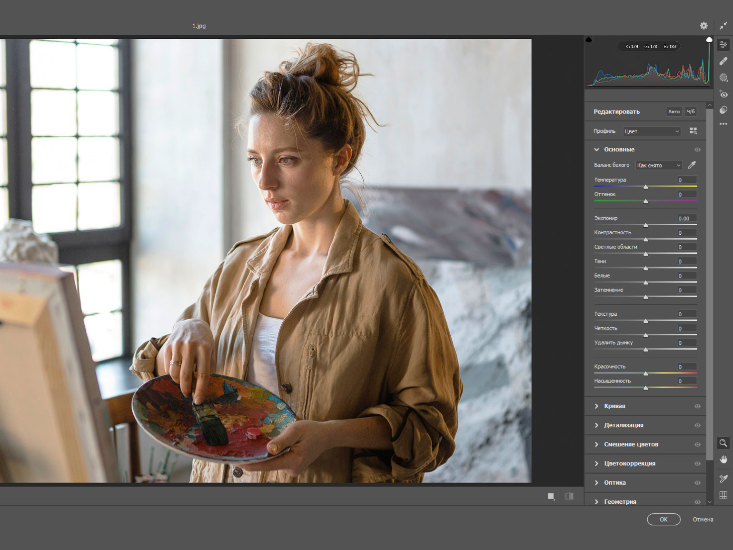Toggle visibility of Основные panel edits

(x=697, y=150)
